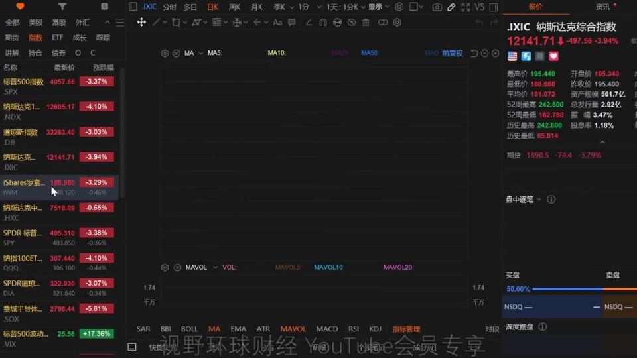Select the ETF category tab
This screenshot has width=637, height=358.
pyautogui.click(x=57, y=38)
